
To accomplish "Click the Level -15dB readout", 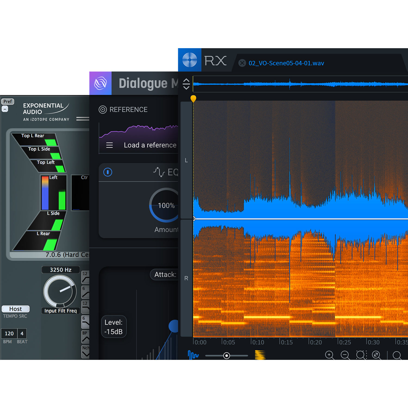I will point(114,327).
